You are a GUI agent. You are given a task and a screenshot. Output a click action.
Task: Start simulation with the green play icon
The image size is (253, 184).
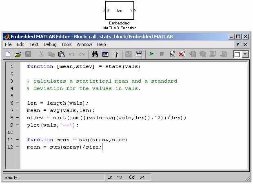(152, 54)
